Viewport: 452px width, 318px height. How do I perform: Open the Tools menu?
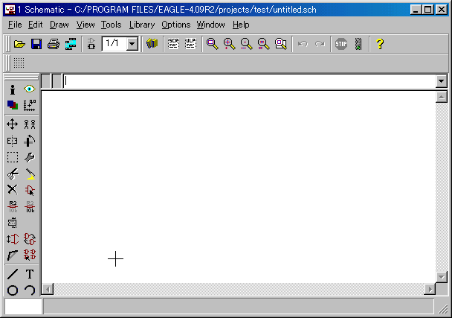pyautogui.click(x=112, y=25)
